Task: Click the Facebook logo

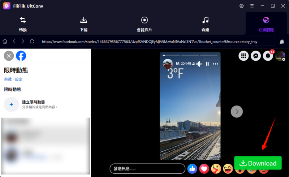Action: 21,56
